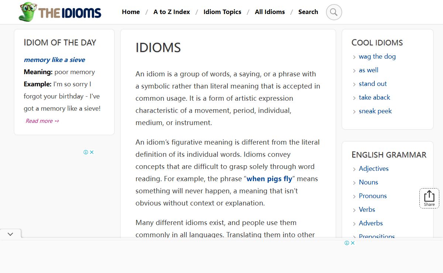
Task: Collapse the bottom ad with chevron
Action: pyautogui.click(x=10, y=234)
